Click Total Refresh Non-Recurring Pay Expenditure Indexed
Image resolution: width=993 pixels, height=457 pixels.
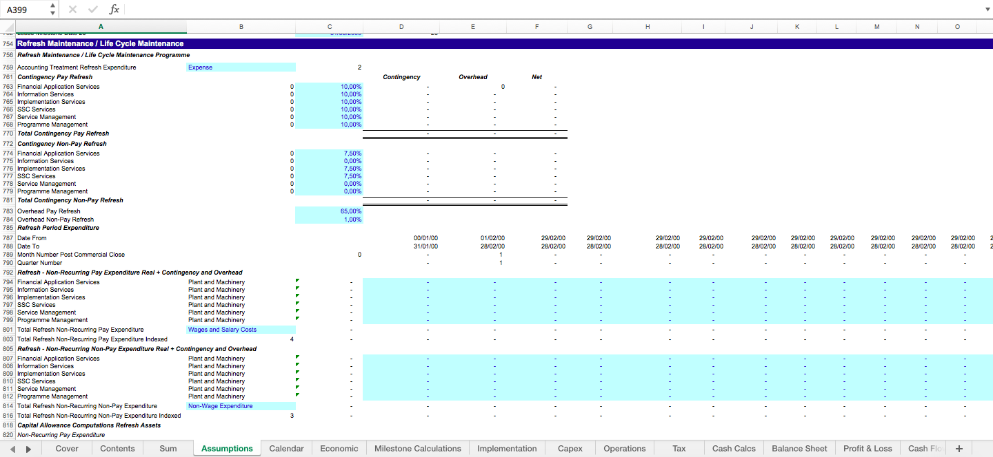click(x=92, y=339)
